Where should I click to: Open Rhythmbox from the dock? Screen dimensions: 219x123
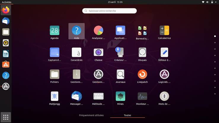pyautogui.click(x=6, y=43)
